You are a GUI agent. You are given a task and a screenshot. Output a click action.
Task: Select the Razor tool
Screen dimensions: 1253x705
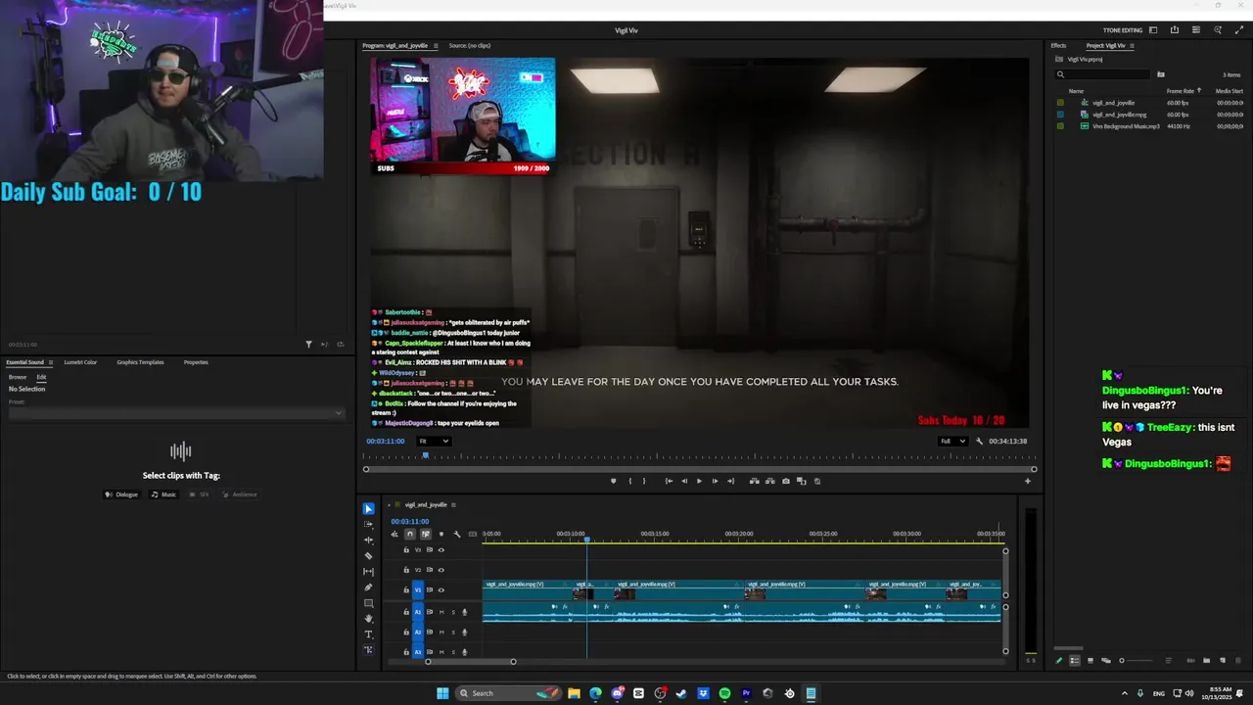point(369,555)
